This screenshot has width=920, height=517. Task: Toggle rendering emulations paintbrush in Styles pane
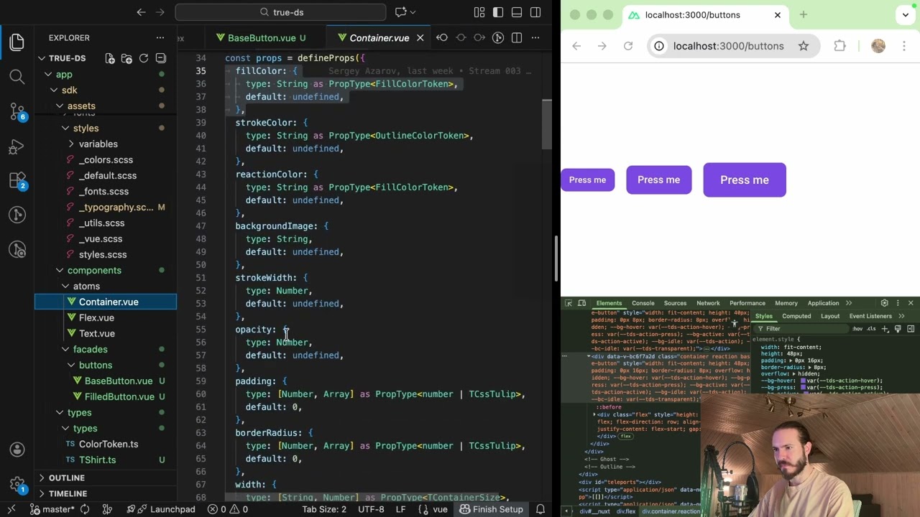pos(898,329)
